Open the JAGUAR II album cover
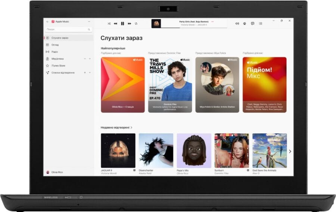Screen dimensions: 336x212 (x=118, y=151)
